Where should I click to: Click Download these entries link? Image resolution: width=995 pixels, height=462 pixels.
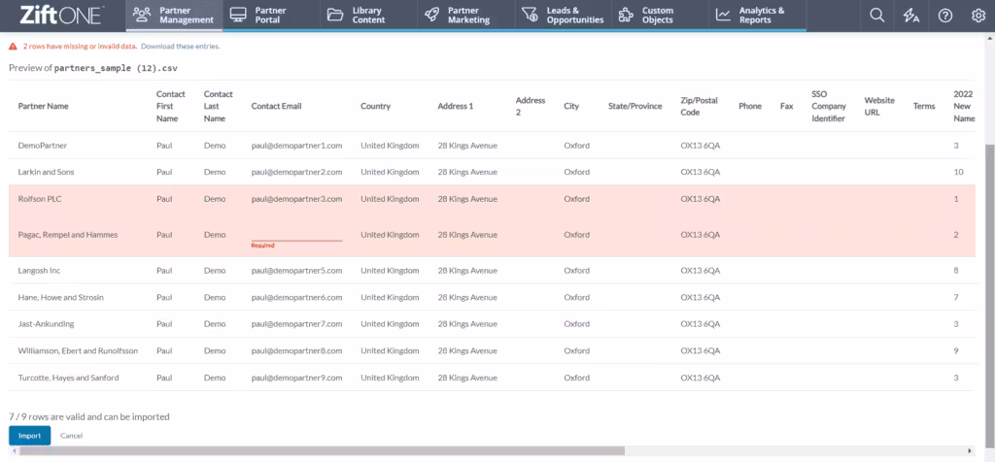(x=180, y=46)
